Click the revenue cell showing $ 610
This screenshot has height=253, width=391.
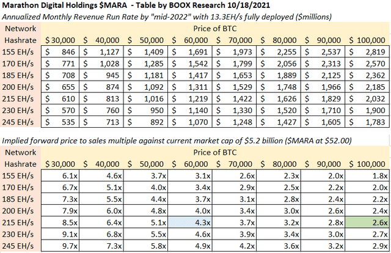point(60,99)
